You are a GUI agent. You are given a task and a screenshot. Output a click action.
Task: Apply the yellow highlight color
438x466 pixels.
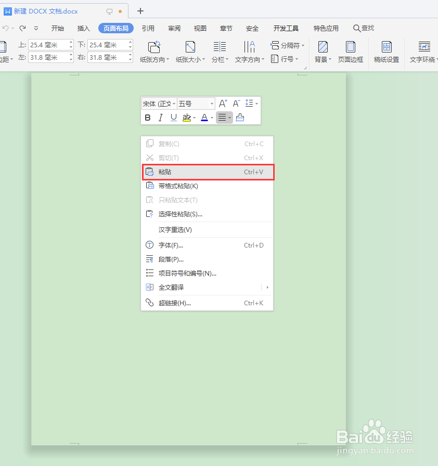pos(187,118)
